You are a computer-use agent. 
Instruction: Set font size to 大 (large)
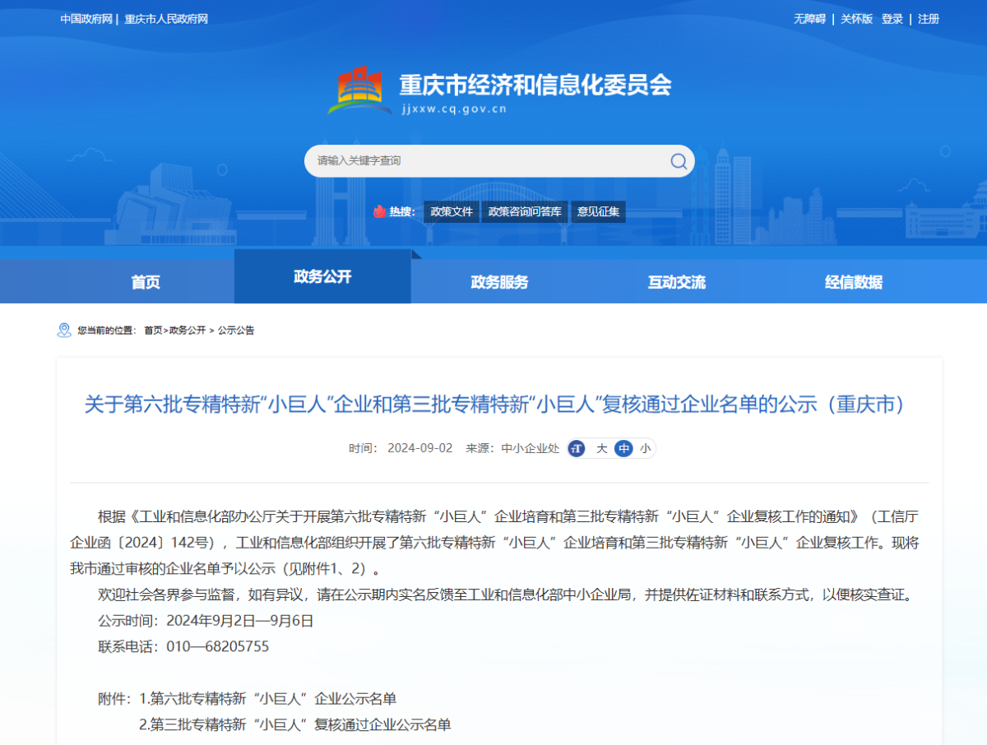601,448
